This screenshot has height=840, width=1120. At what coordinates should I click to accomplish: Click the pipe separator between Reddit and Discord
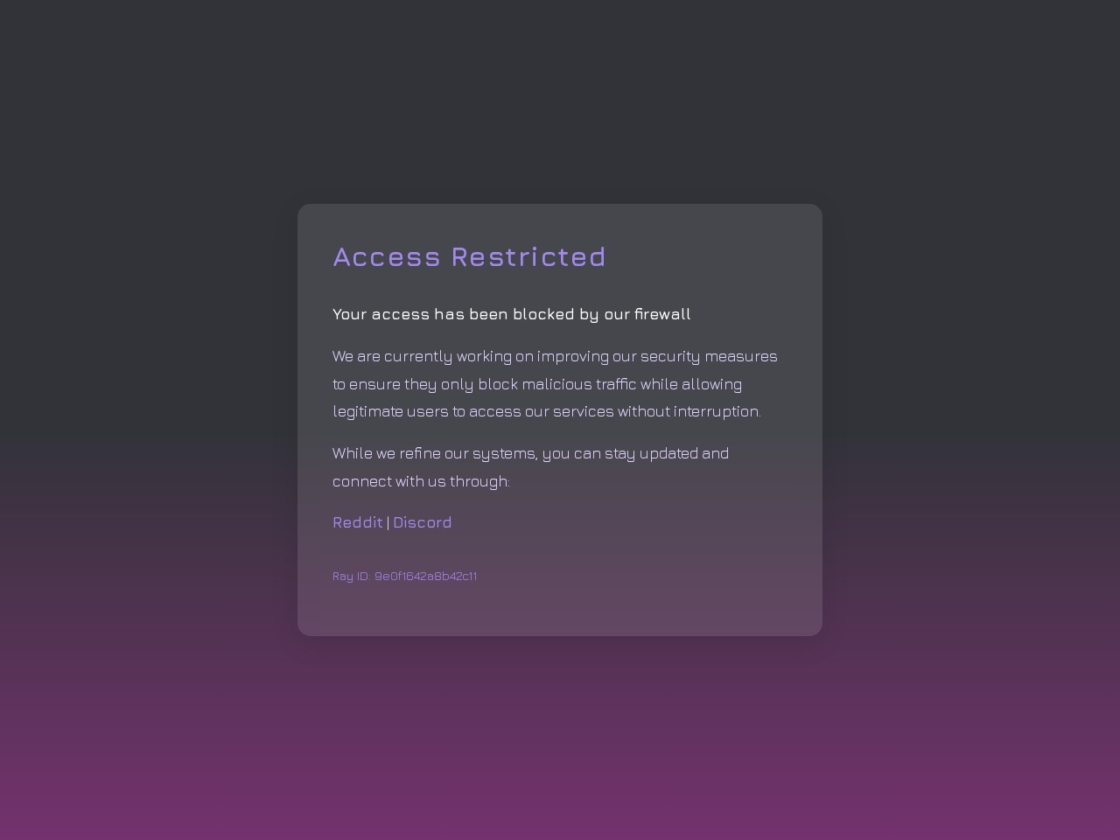point(388,523)
